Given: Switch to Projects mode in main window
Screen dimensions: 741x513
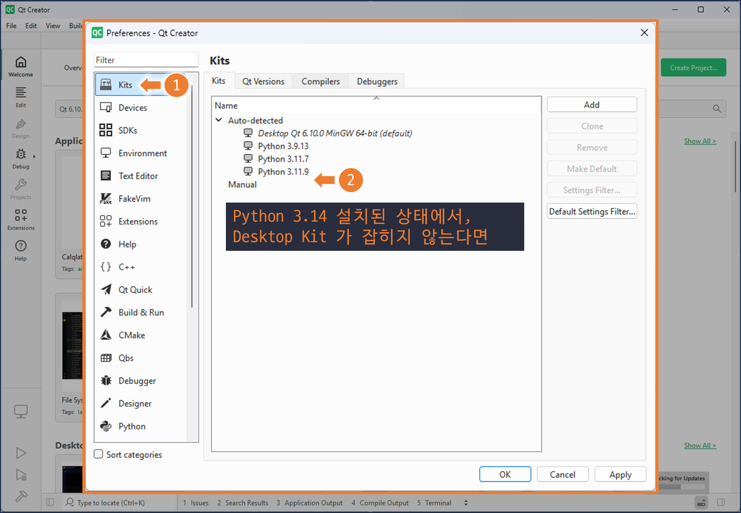Looking at the screenshot, I should tap(21, 189).
